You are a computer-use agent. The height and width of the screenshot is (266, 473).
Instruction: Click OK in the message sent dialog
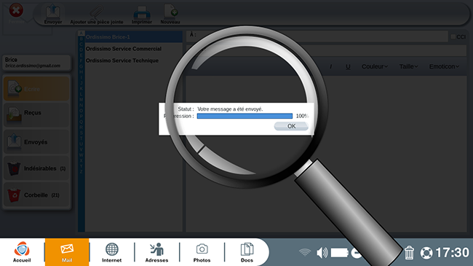291,126
